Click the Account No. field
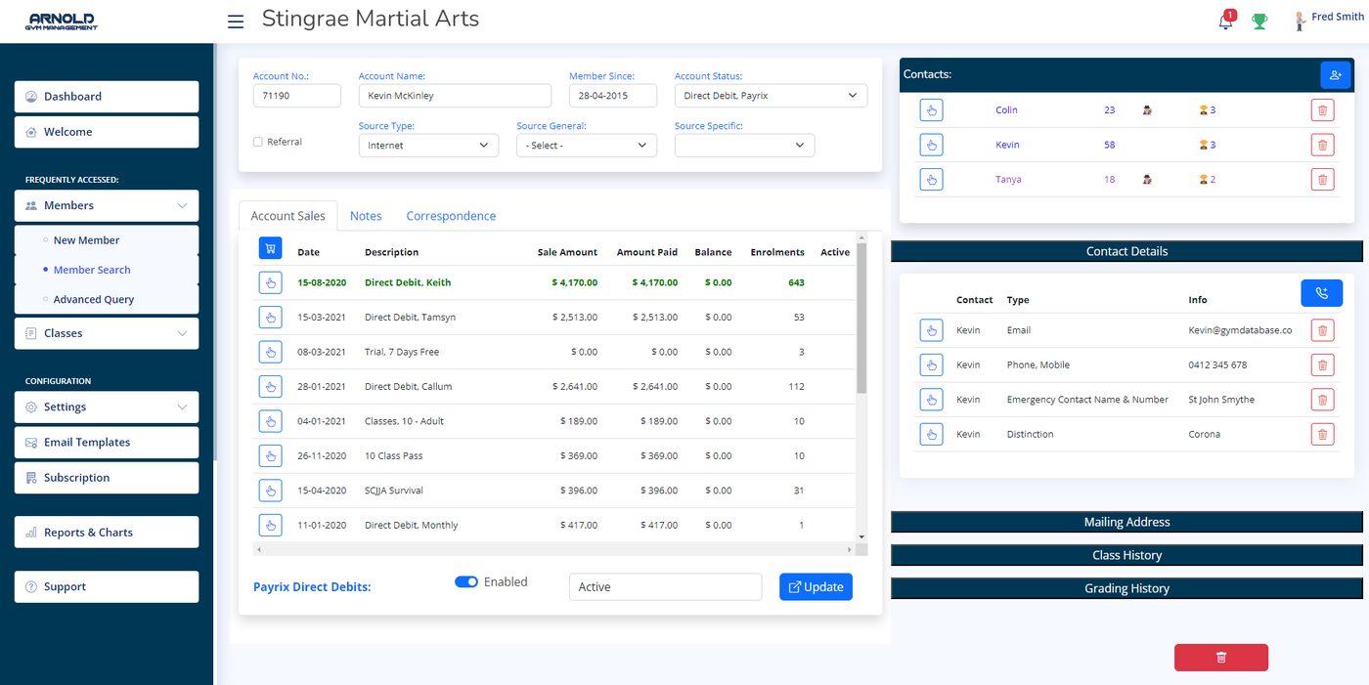Viewport: 1369px width, 685px height. [x=297, y=96]
